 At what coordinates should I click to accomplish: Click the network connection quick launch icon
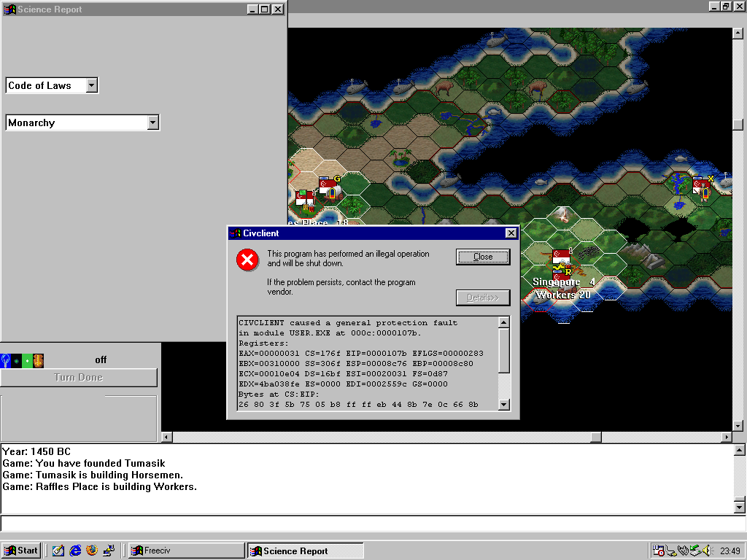[x=109, y=551]
